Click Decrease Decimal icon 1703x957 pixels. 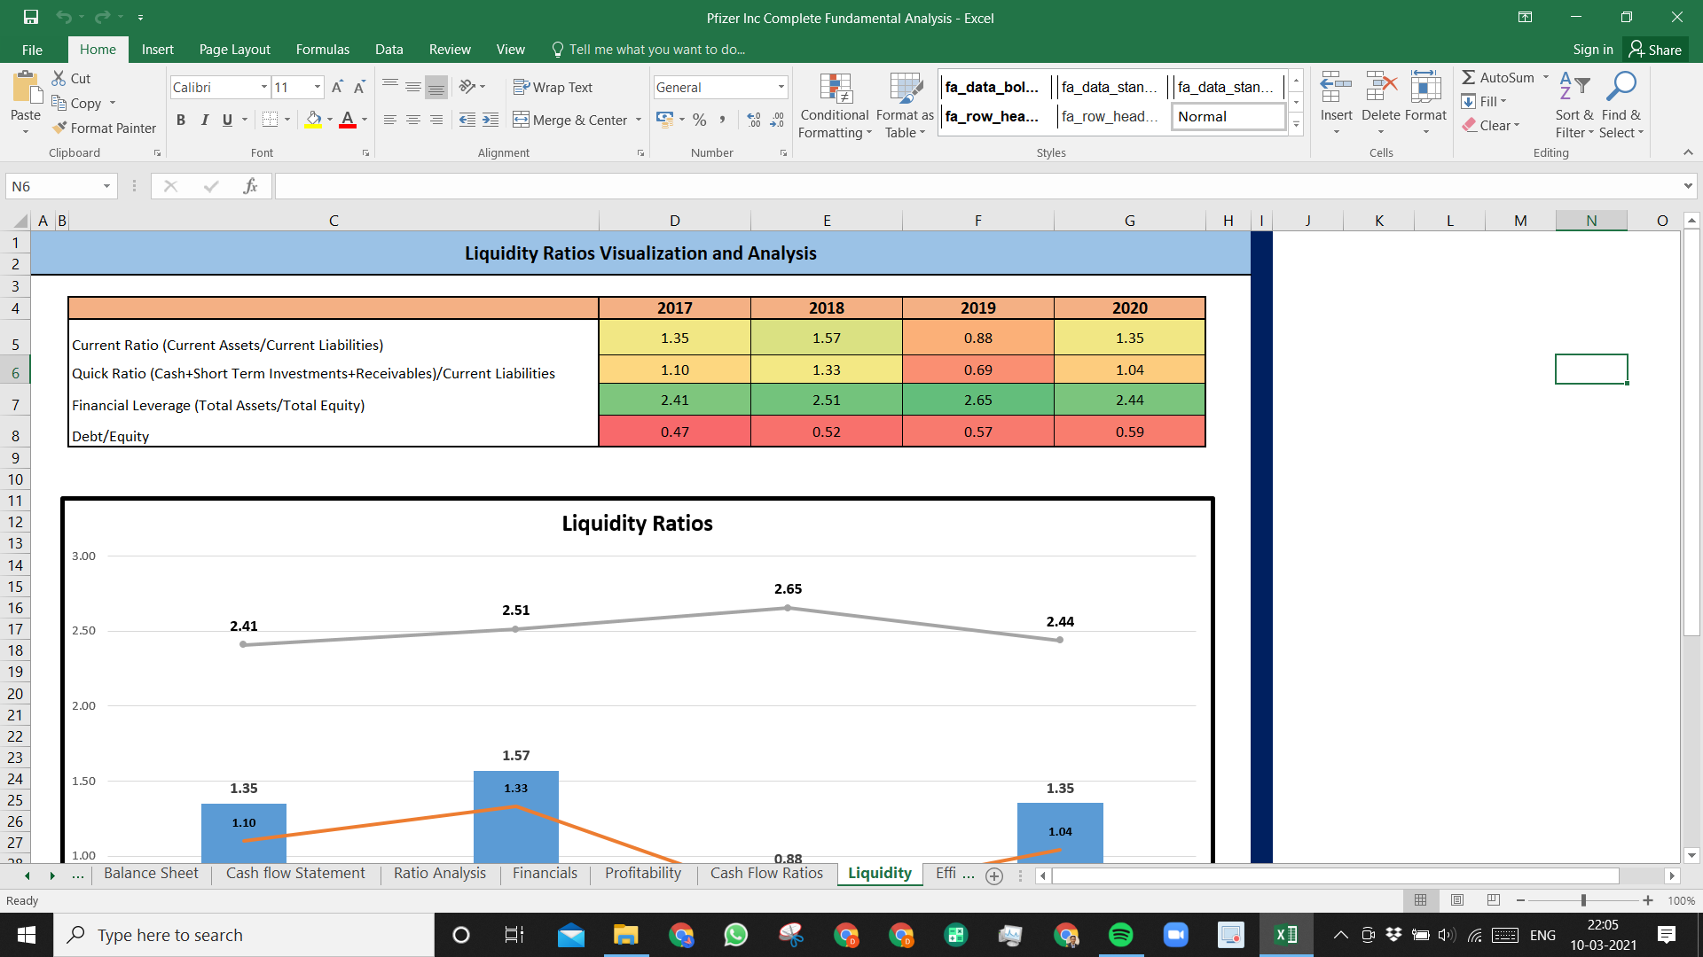777,120
